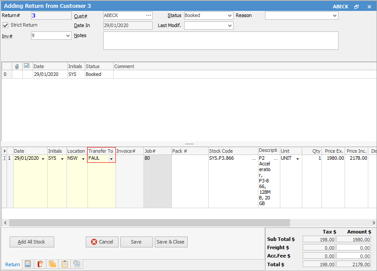Open the Reason dropdown list
The width and height of the screenshot is (377, 271).
[x=335, y=16]
